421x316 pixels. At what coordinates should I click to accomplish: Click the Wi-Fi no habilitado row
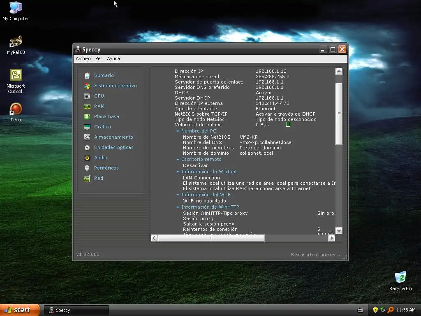click(204, 201)
